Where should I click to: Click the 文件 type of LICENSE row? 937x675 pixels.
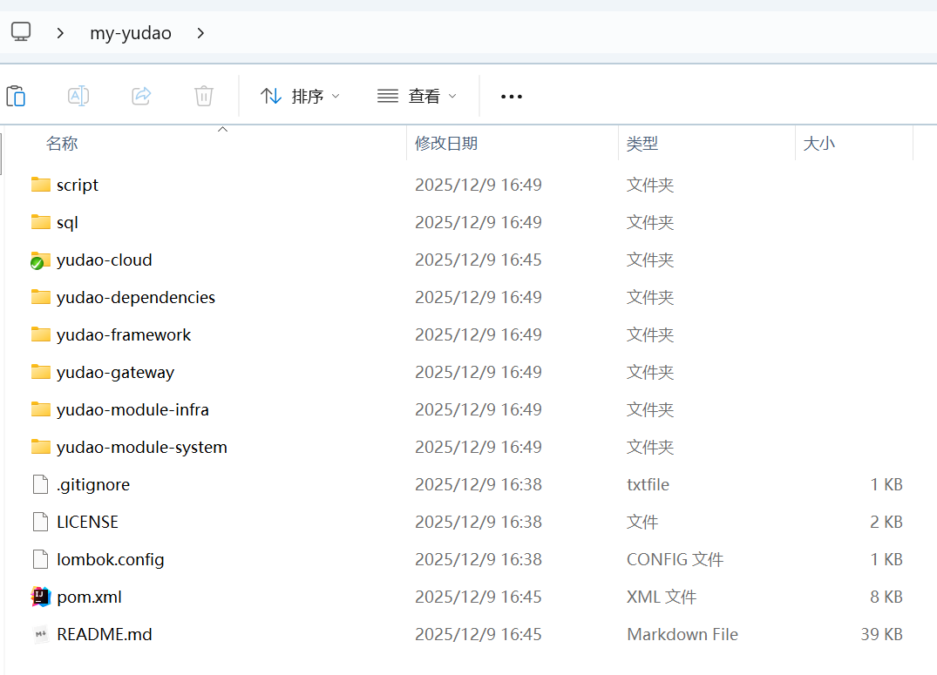(642, 522)
